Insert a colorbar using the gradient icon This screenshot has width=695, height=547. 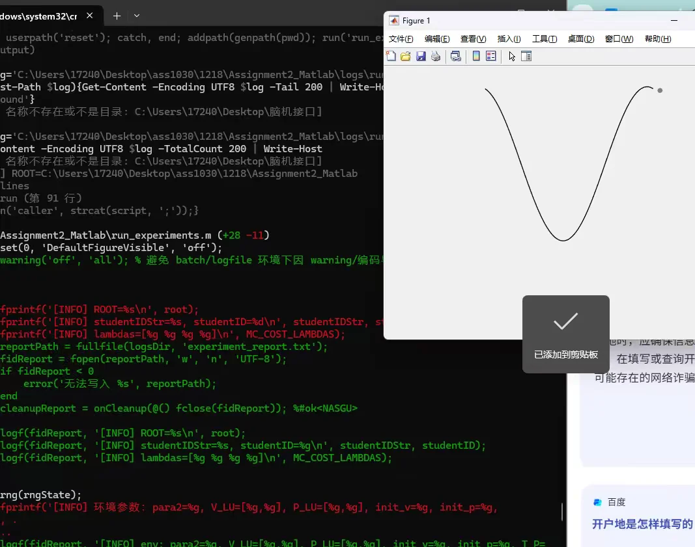476,56
